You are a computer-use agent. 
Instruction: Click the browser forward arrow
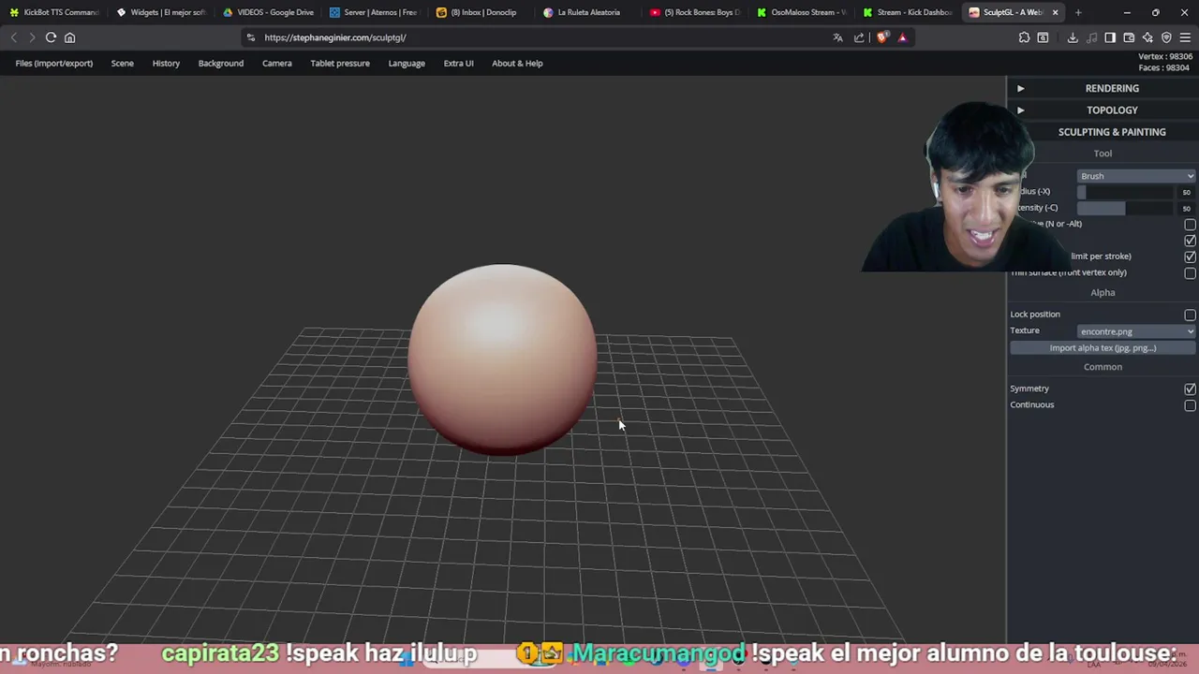tap(32, 37)
